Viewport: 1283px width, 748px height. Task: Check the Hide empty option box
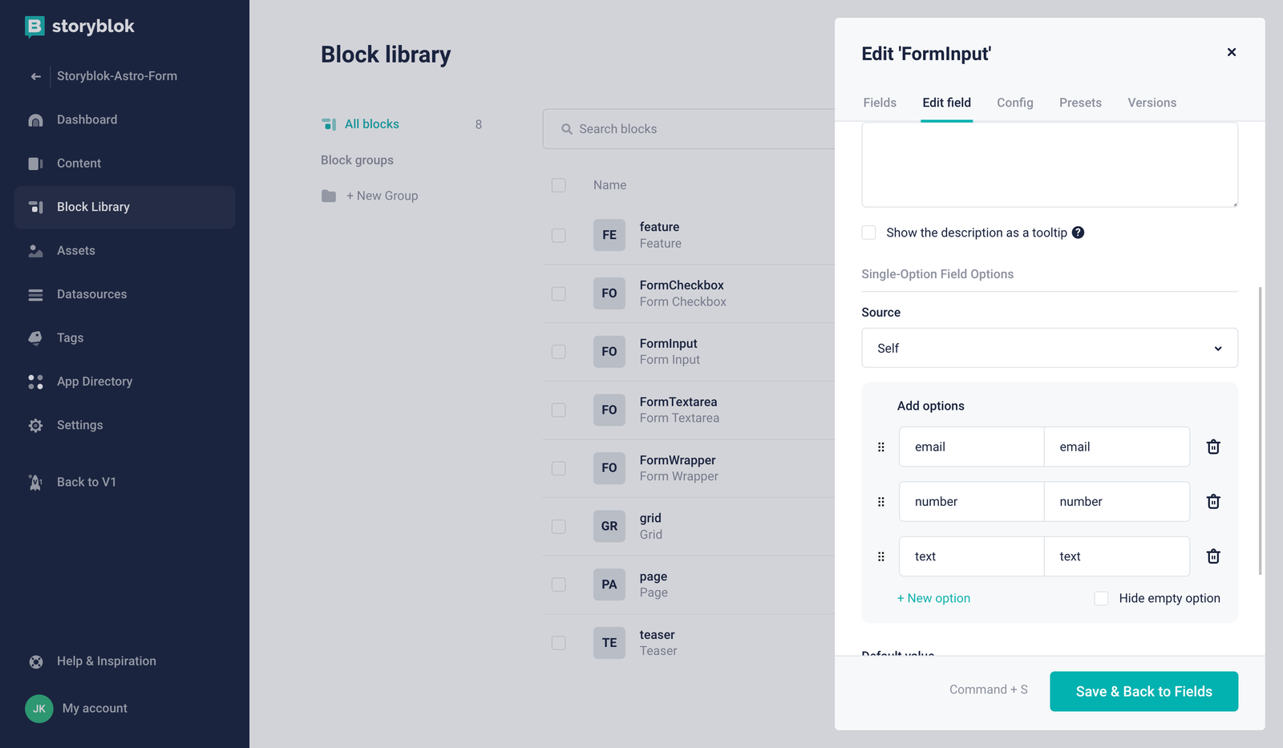click(x=1101, y=598)
